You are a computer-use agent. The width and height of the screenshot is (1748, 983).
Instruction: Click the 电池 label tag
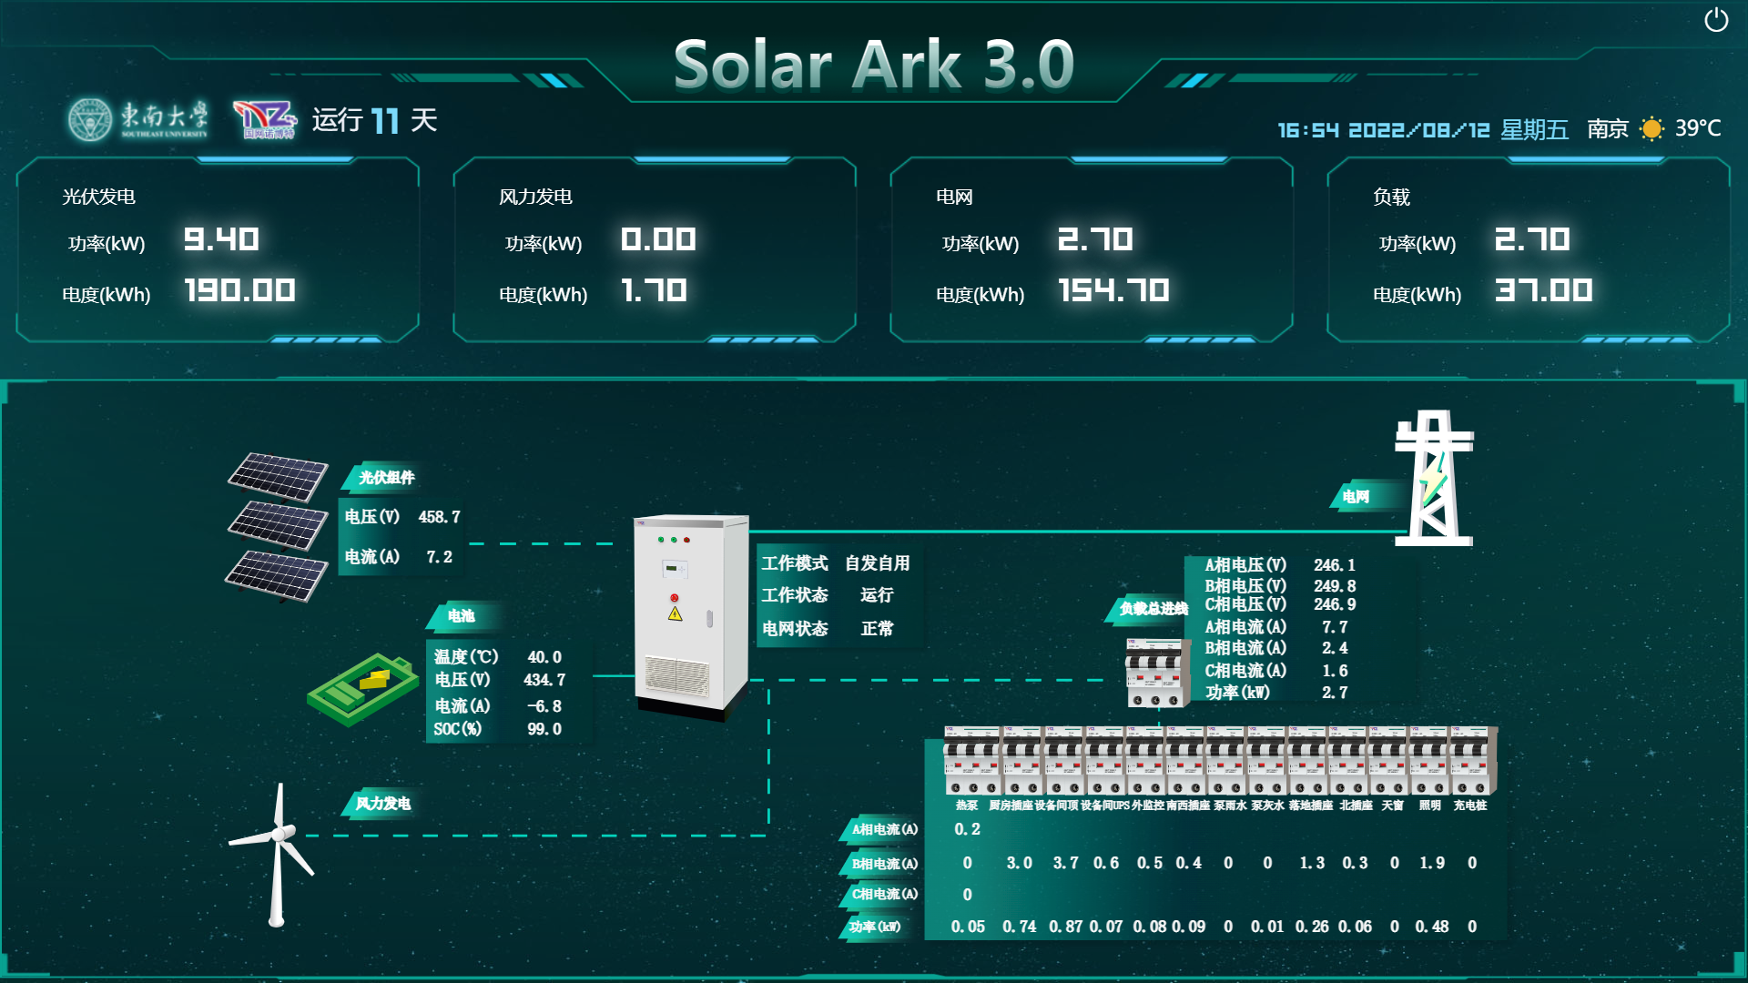[461, 616]
